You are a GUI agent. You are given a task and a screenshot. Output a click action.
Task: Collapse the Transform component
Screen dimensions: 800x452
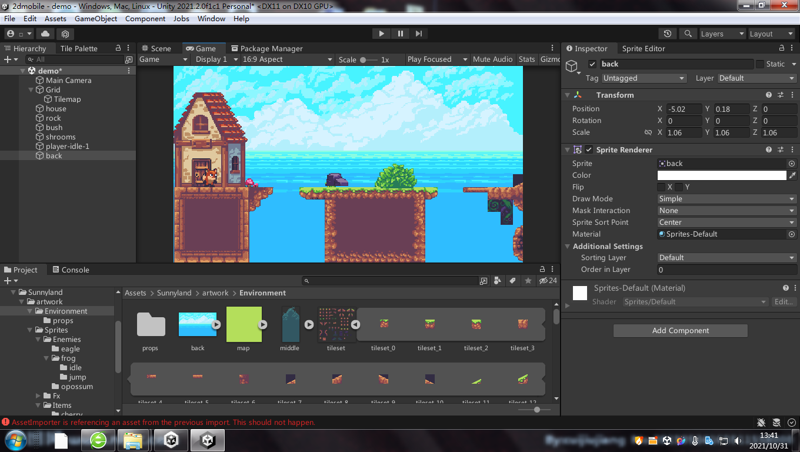pos(568,95)
